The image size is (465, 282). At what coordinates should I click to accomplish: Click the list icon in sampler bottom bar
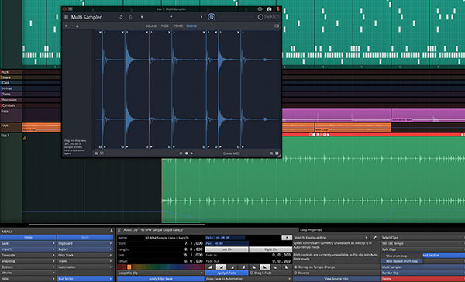[96, 153]
